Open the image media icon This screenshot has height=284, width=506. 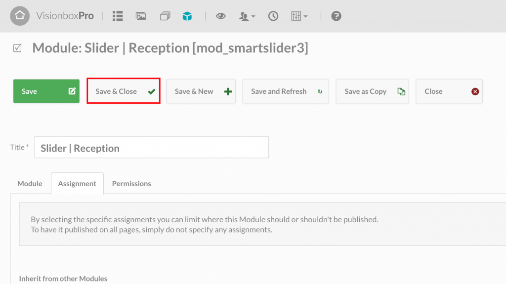click(x=141, y=16)
